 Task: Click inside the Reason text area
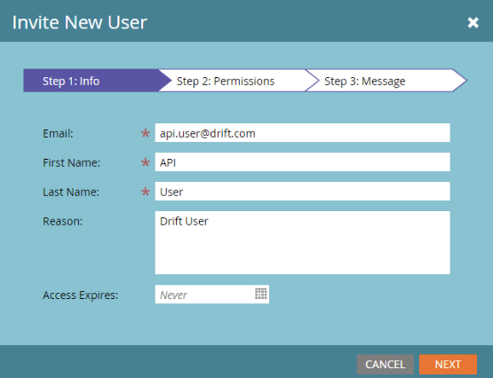303,243
